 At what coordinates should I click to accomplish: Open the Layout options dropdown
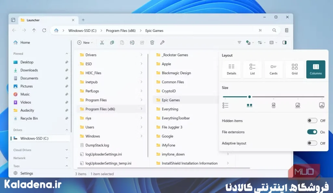point(273,43)
